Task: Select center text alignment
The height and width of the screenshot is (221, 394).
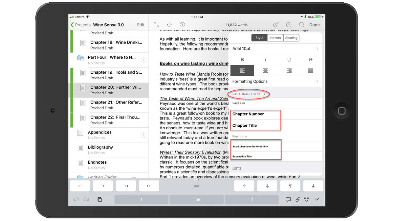Action: [266, 70]
